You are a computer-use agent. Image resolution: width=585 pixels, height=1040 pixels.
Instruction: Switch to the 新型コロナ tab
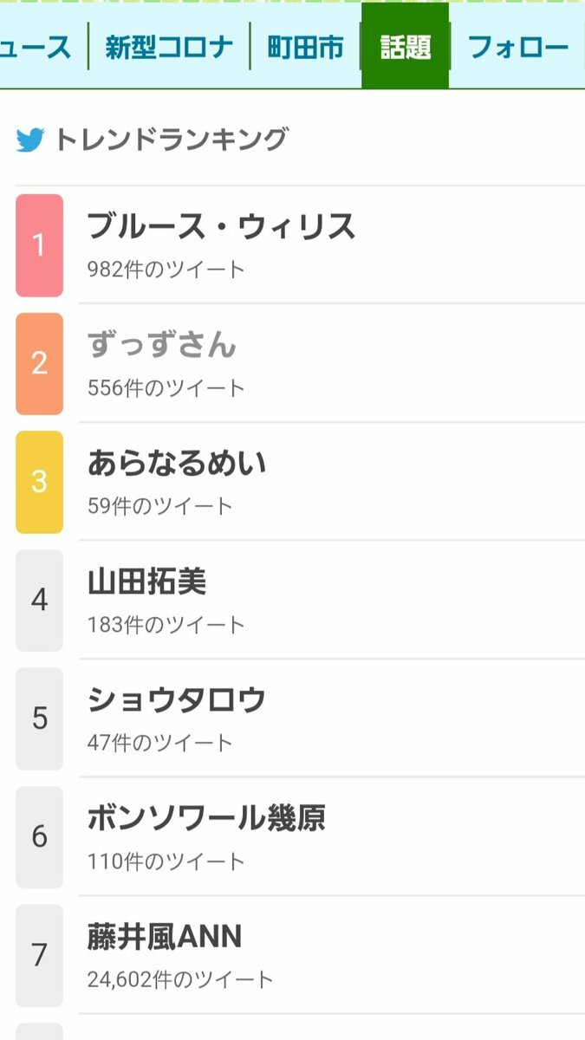(x=169, y=47)
